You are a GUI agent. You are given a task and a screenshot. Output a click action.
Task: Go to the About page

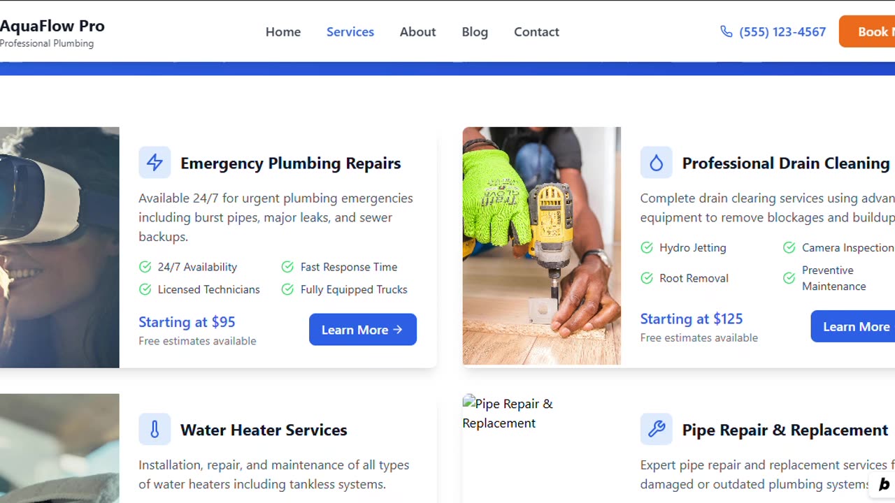[x=417, y=31]
